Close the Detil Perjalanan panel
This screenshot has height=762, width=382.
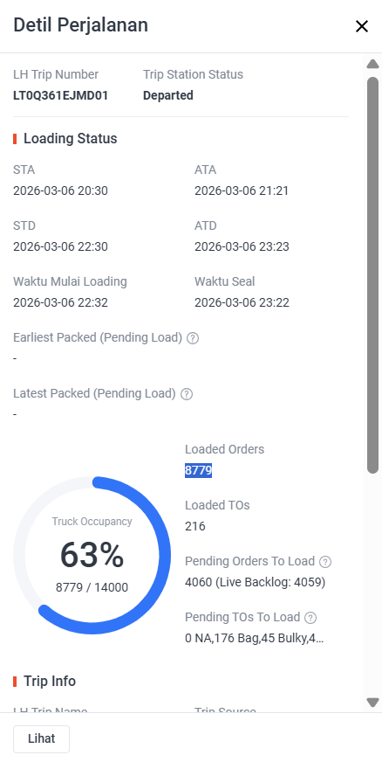pyautogui.click(x=362, y=26)
